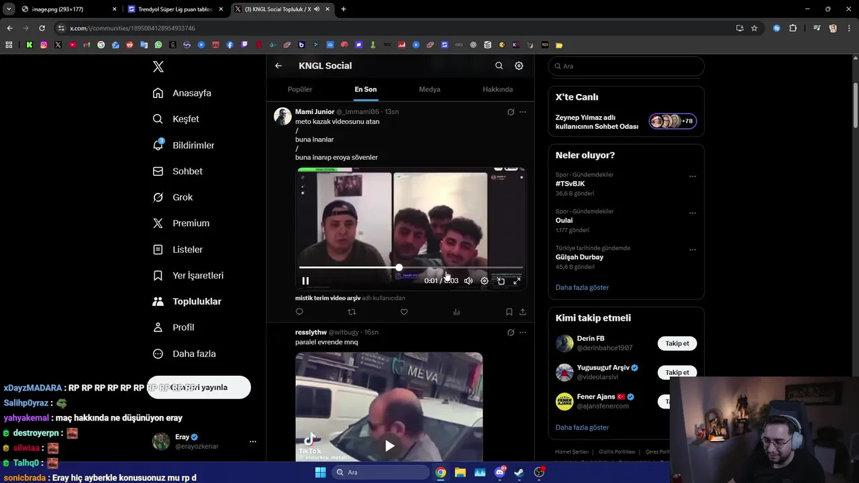The image size is (859, 483).
Task: Open KNGL Social community settings gear
Action: 519,66
